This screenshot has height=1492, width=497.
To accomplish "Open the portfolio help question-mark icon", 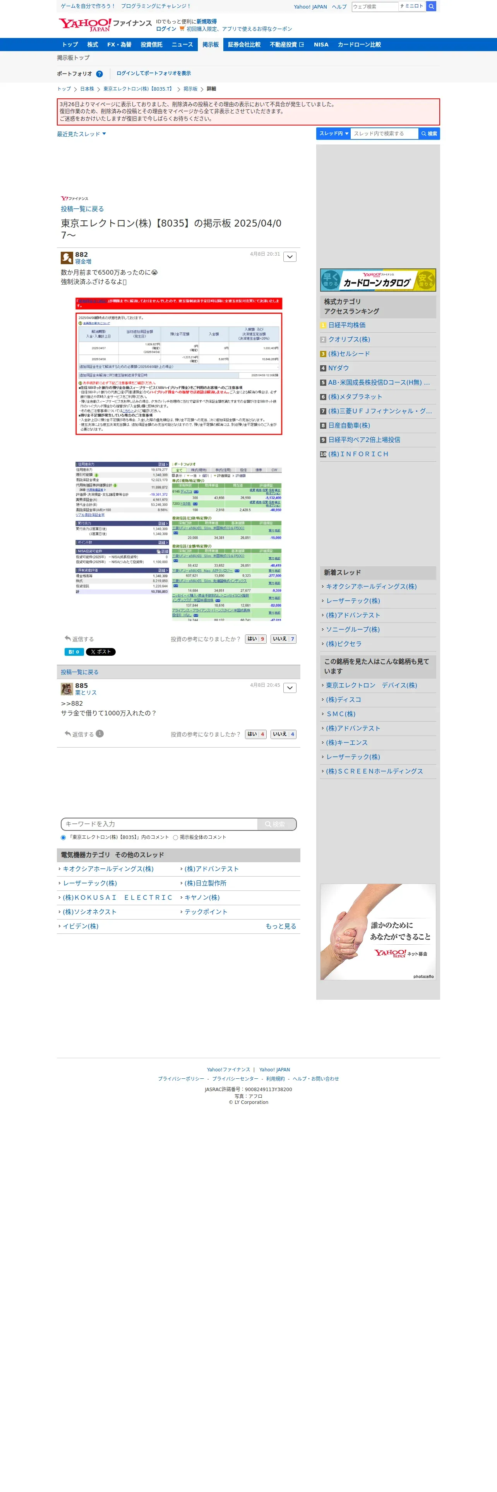I will click(99, 74).
